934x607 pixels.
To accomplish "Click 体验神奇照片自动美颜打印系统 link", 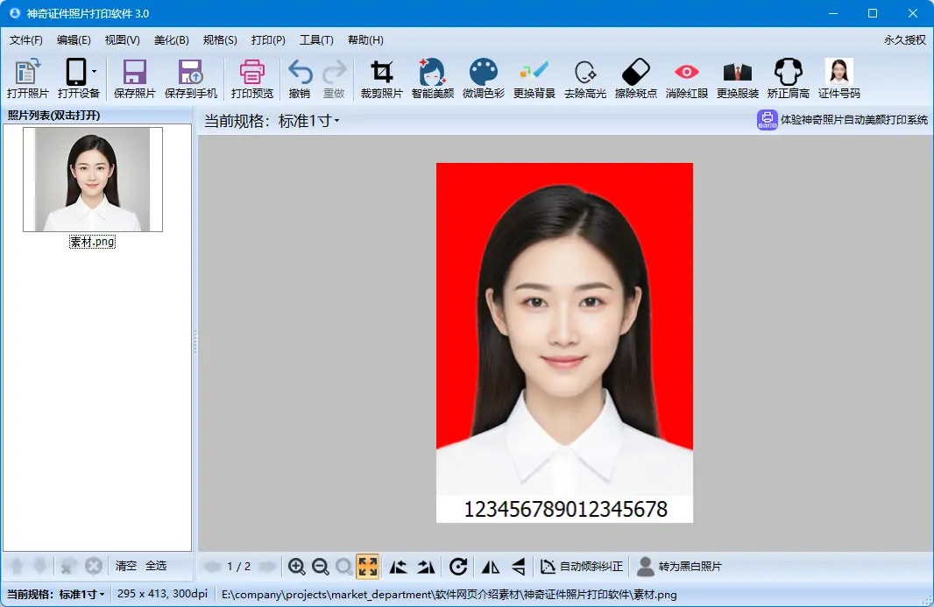I will (842, 120).
